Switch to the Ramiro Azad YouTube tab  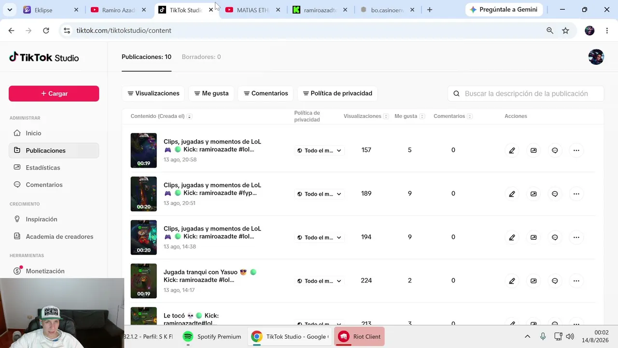118,10
